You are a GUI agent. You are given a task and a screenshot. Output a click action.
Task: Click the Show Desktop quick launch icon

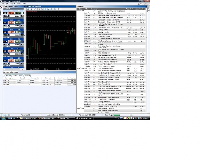9,118
